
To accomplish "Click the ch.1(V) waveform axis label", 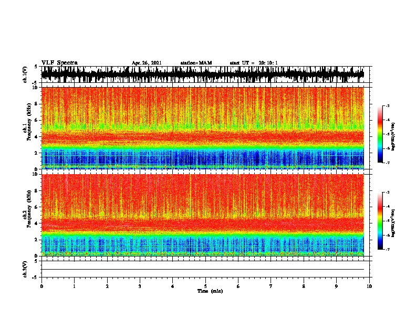I will point(25,74).
